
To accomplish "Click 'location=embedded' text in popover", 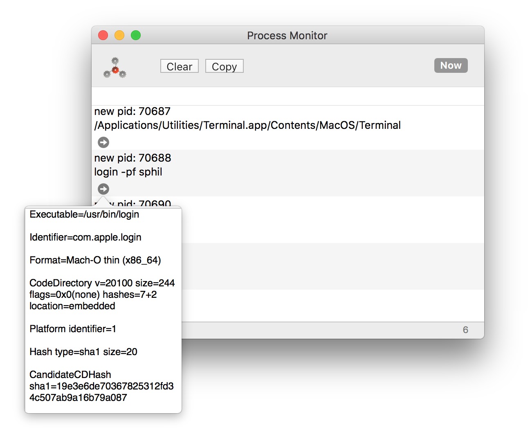I will (x=72, y=306).
